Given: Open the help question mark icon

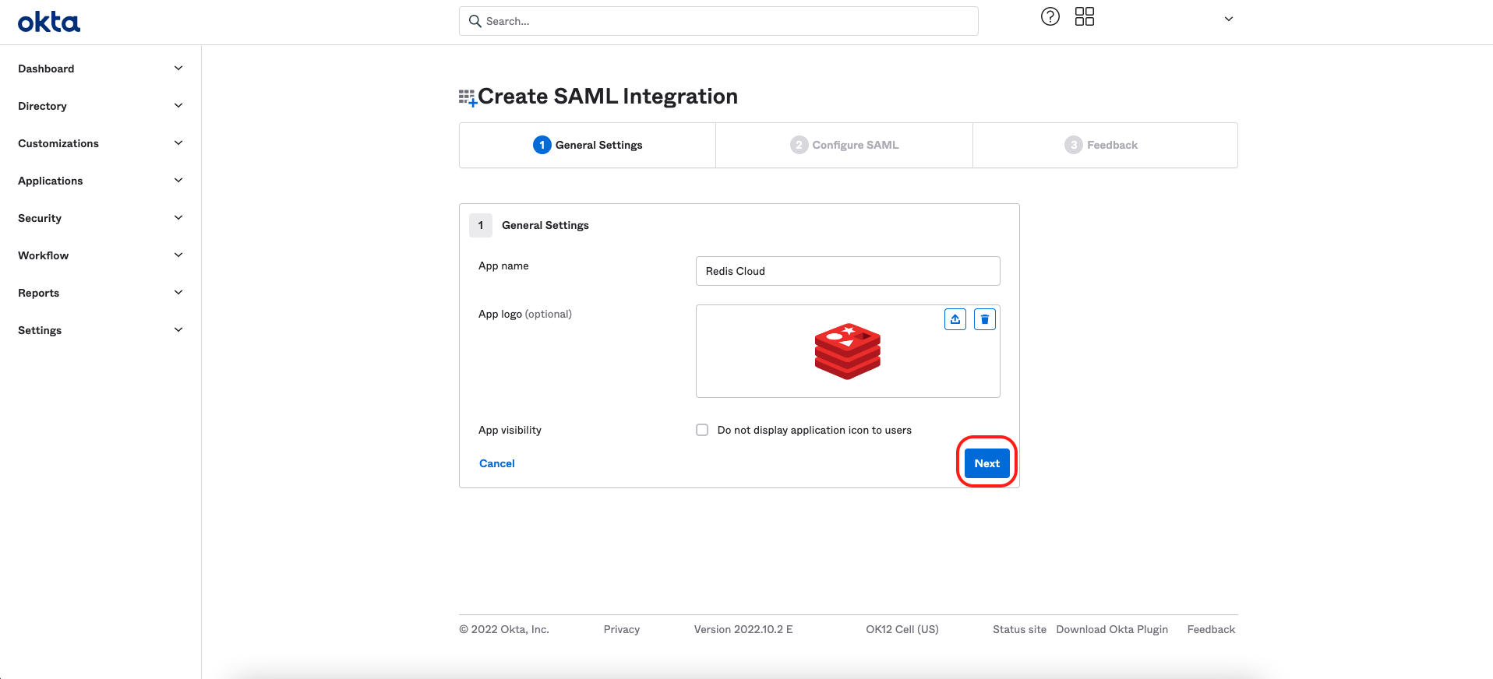Looking at the screenshot, I should point(1050,17).
